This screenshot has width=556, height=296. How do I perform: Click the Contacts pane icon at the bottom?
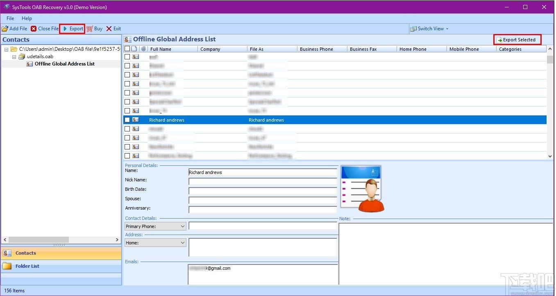pos(7,253)
